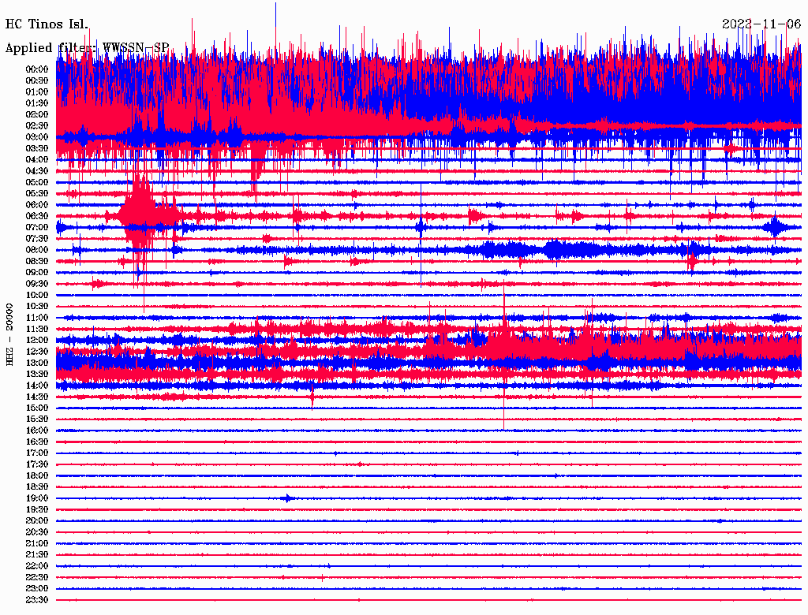Select the 18:30 time label
Screen dimensions: 808x615
point(37,487)
